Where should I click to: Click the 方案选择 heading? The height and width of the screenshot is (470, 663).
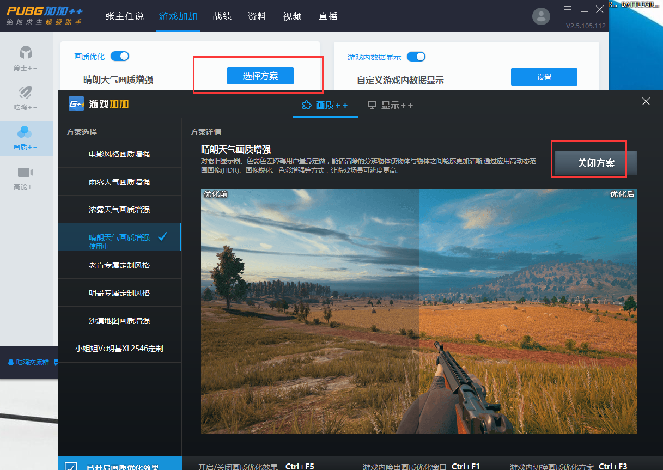tap(82, 132)
